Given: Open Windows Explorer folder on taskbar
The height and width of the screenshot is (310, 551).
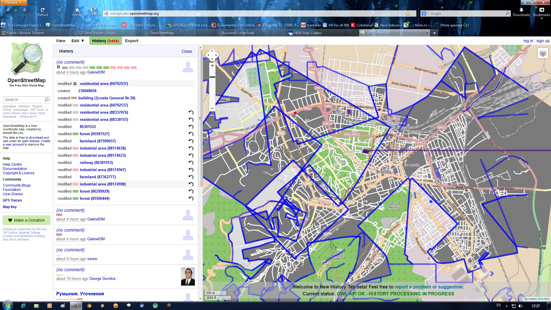Looking at the screenshot, I should tap(36, 306).
